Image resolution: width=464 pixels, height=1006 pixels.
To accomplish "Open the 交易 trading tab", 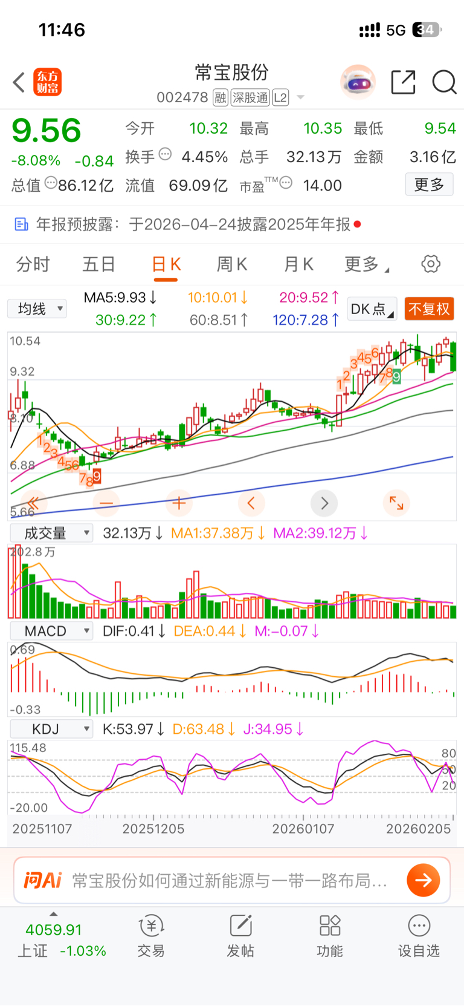I will (151, 936).
